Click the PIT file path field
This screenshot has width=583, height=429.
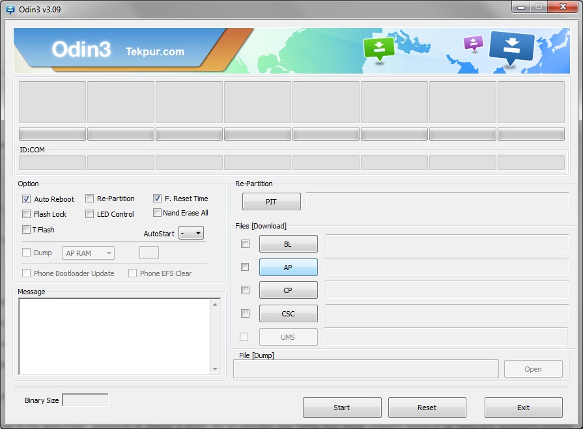(437, 201)
